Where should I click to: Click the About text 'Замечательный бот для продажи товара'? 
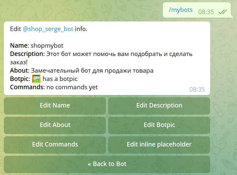point(92,71)
